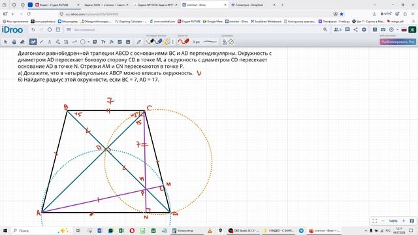Viewport: 418px width, 235px height.
Task: Open the fill color bucket
Action: 225,42
